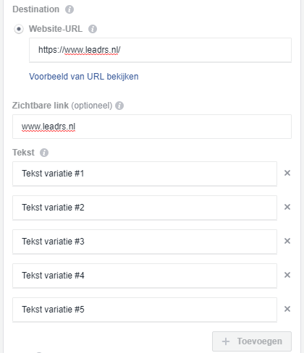Show info icon next to Website-URL
The image size is (304, 353).
(x=93, y=29)
